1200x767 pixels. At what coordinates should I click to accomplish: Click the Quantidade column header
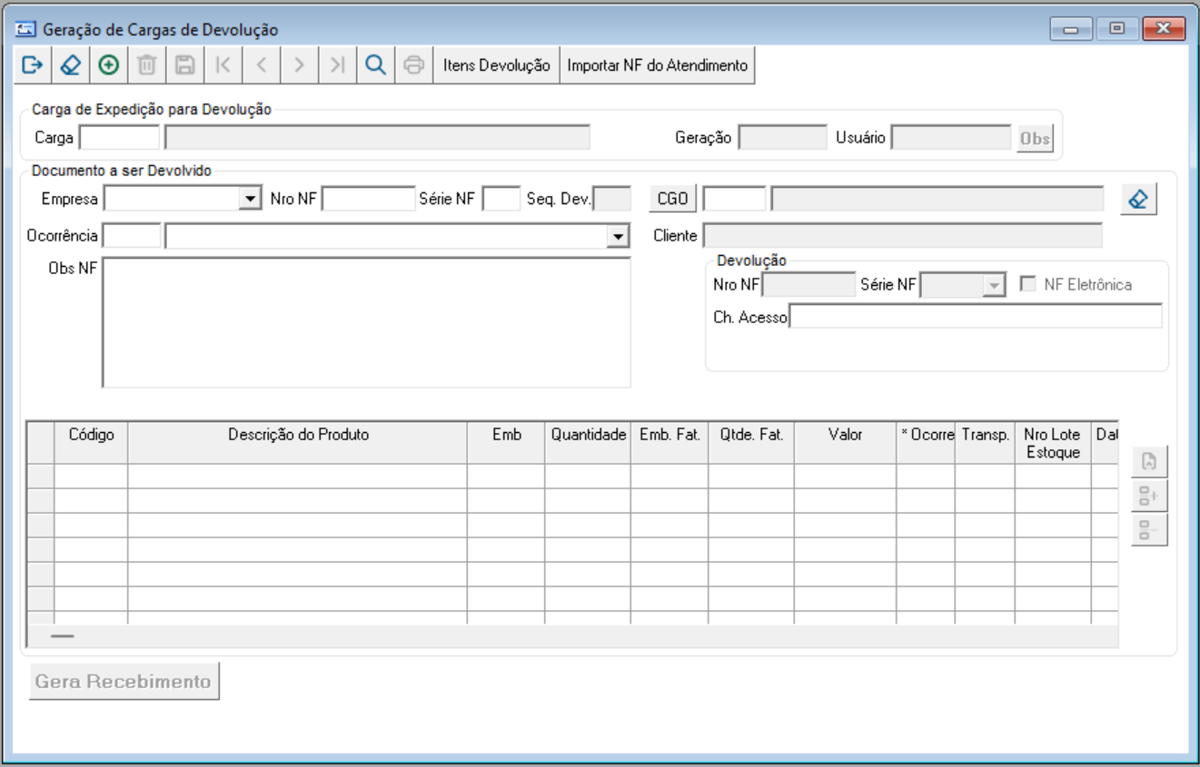(588, 442)
